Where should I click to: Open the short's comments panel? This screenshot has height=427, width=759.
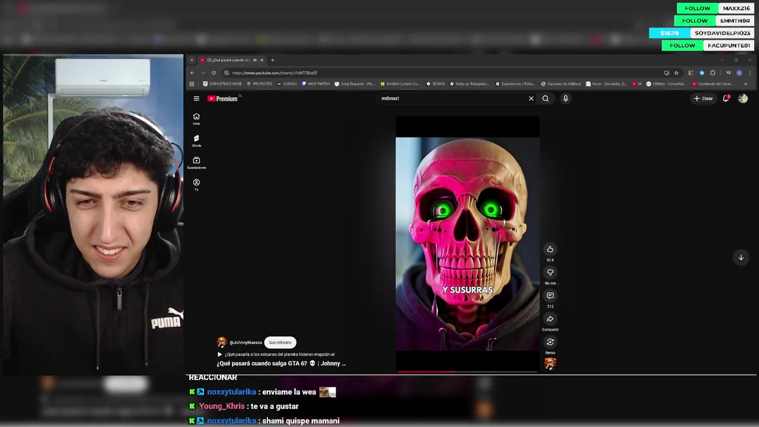point(550,295)
